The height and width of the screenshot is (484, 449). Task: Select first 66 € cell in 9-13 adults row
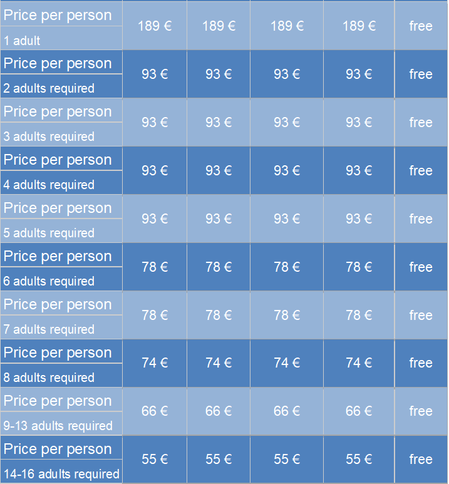pyautogui.click(x=155, y=411)
